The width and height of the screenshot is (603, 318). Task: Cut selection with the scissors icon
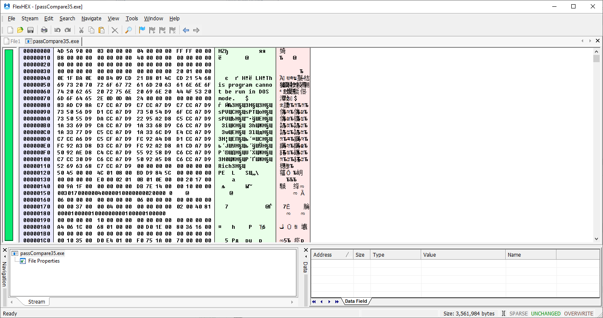[x=81, y=30]
